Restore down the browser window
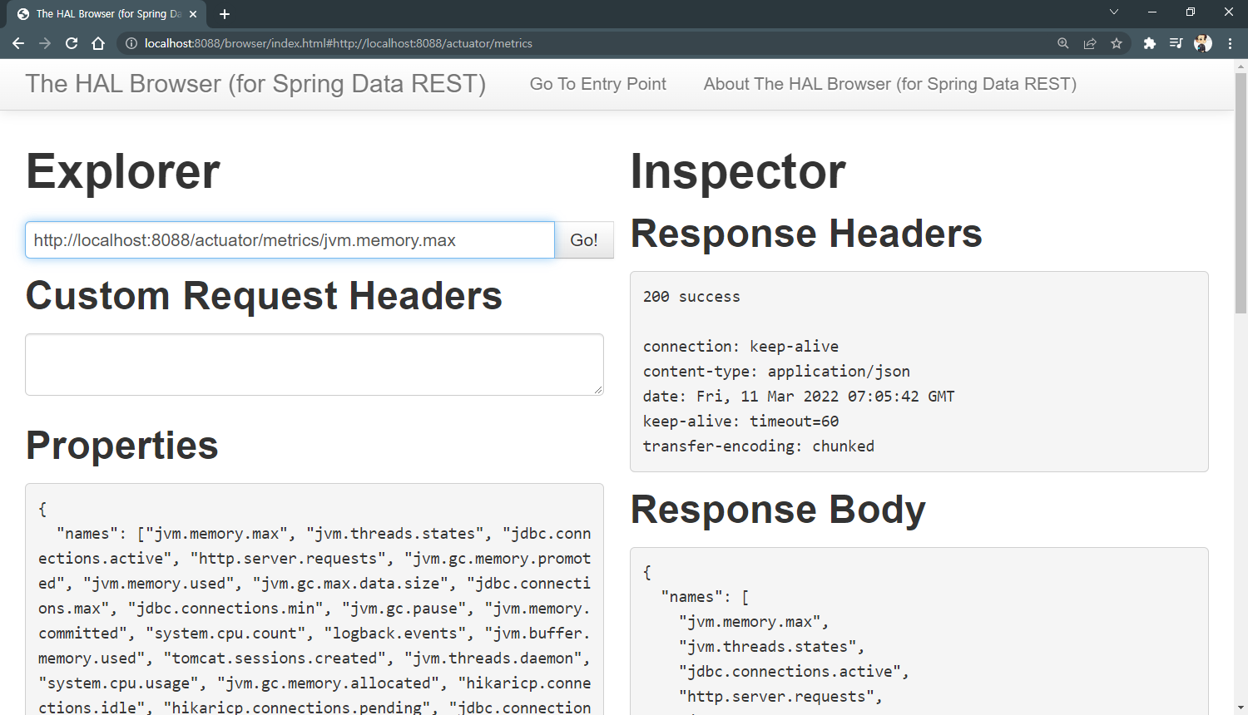The height and width of the screenshot is (715, 1248). coord(1191,12)
